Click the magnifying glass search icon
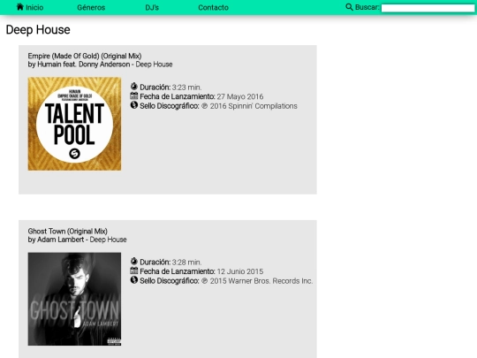 [349, 7]
